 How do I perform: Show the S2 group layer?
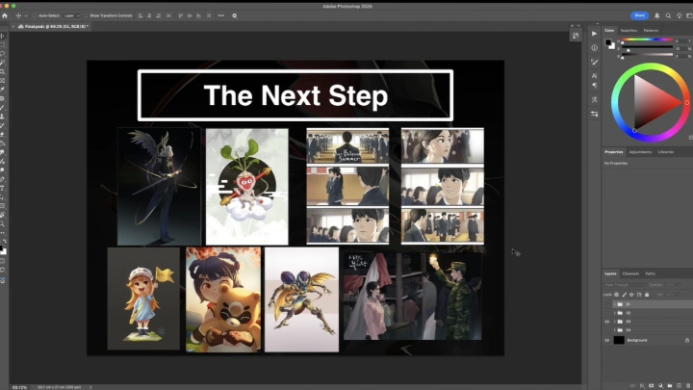tap(606, 313)
